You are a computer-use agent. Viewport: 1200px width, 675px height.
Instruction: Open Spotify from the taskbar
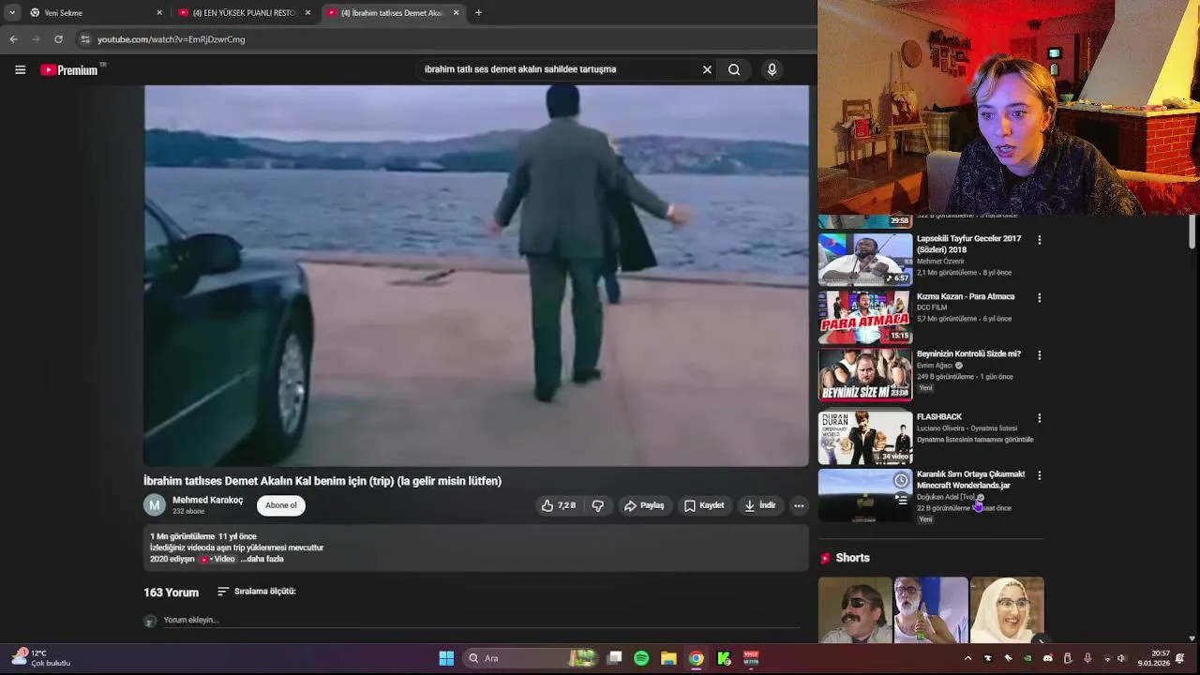coord(641,658)
